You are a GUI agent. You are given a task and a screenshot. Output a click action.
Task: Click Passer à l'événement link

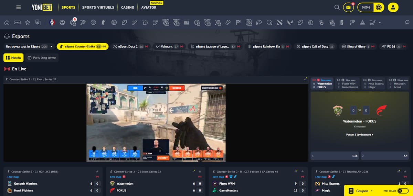click(360, 135)
